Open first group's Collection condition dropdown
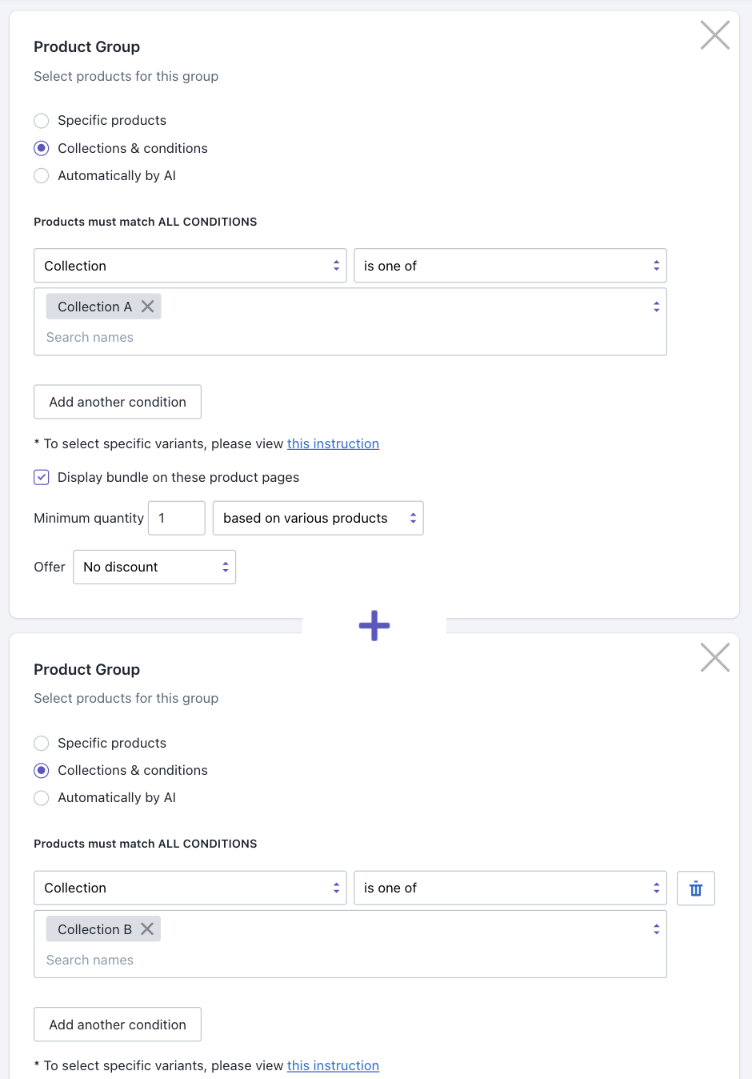Screen dimensions: 752x1079 coord(190,266)
